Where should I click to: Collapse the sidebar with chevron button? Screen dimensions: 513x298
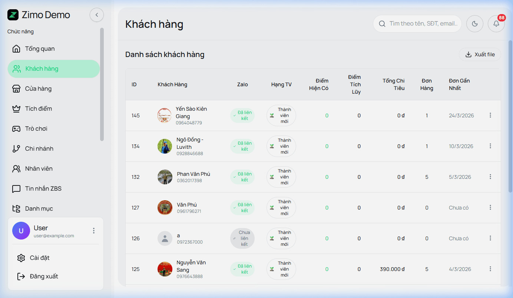pyautogui.click(x=97, y=15)
